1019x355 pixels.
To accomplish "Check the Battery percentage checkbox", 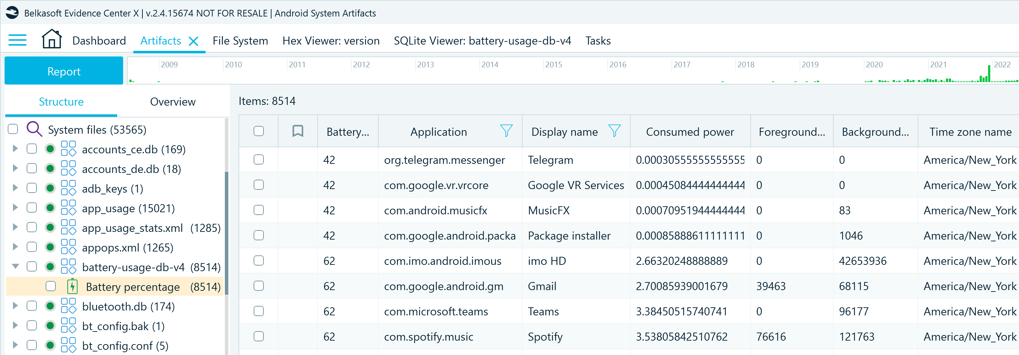I will pos(51,286).
